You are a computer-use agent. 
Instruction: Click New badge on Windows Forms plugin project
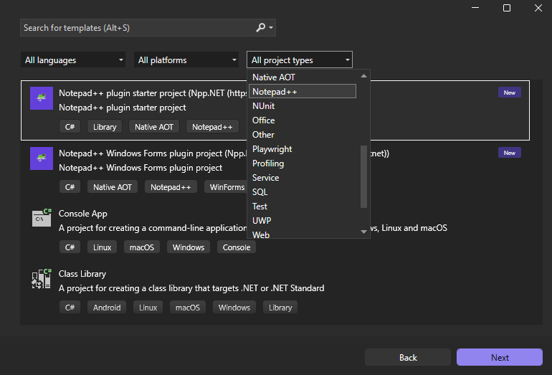[510, 153]
